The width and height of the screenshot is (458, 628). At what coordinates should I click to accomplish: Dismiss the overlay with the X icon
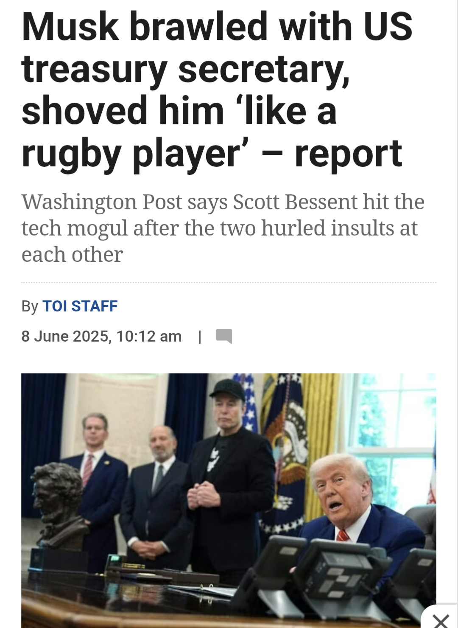pos(441,620)
